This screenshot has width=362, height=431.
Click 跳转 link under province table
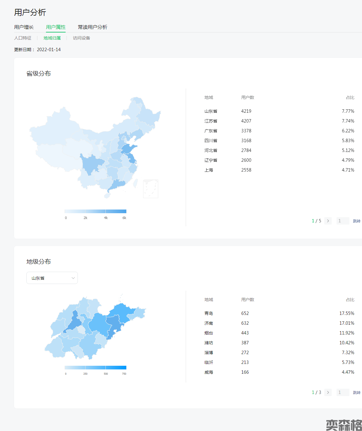click(x=356, y=221)
